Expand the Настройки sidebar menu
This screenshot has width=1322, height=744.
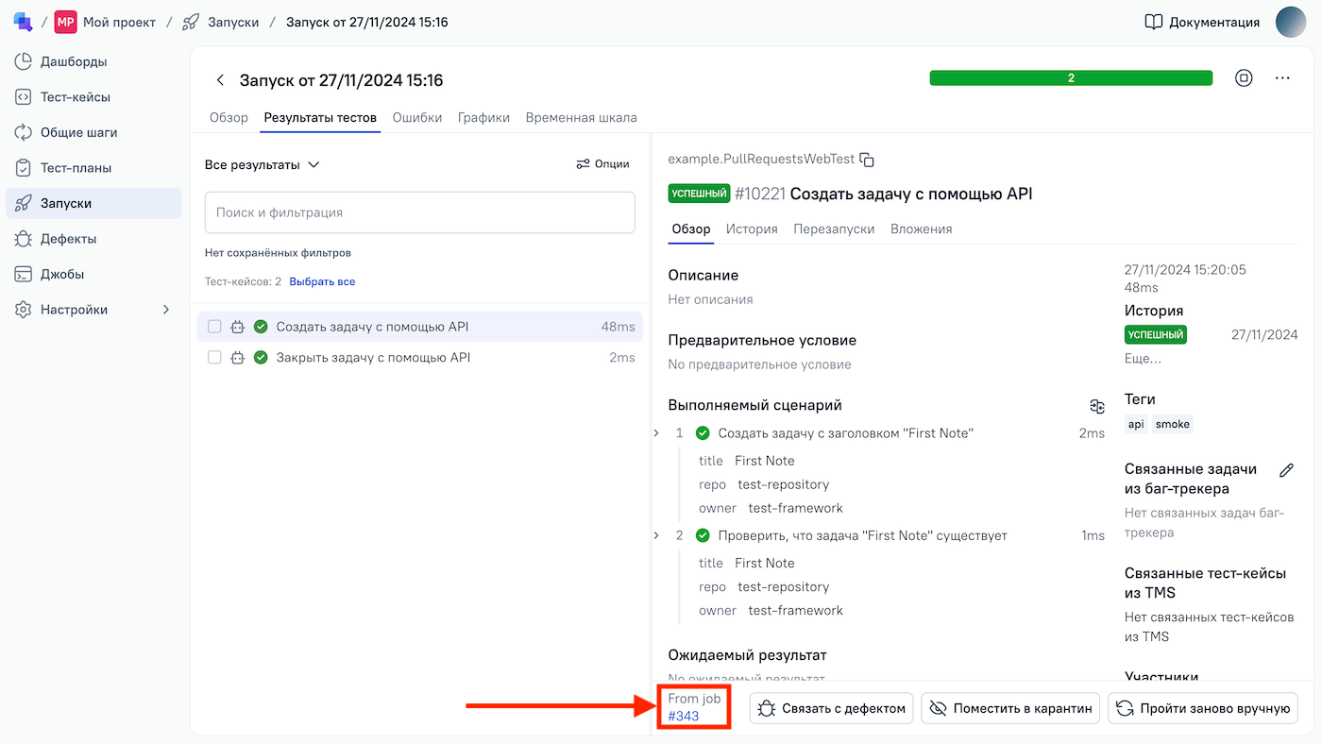166,310
